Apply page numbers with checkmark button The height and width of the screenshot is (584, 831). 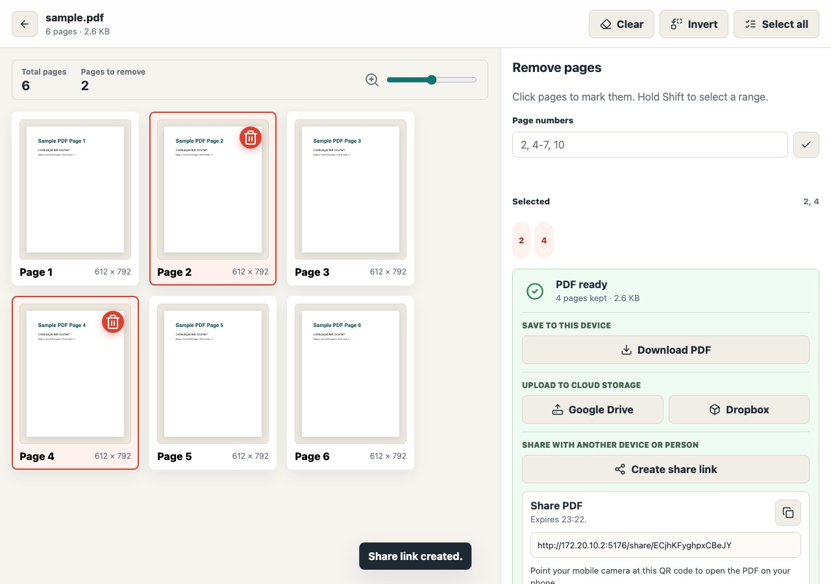806,145
